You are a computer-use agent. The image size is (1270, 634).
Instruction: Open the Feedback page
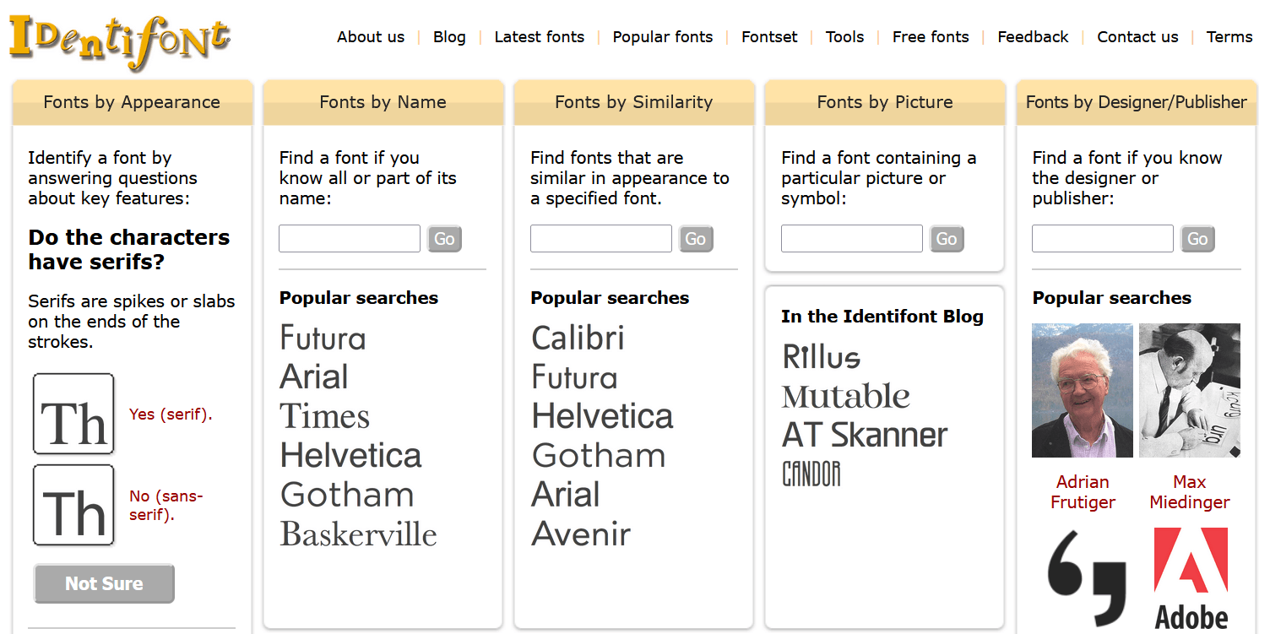(1033, 37)
